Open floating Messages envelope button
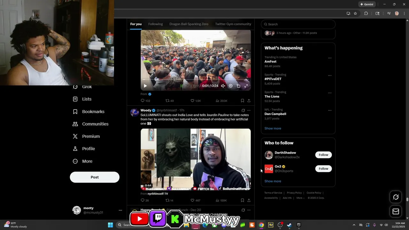Screen dimensions: 409x230 [396, 211]
